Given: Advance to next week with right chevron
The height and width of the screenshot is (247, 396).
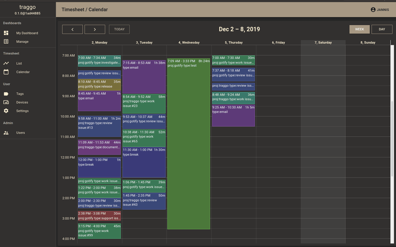Looking at the screenshot, I should point(95,29).
